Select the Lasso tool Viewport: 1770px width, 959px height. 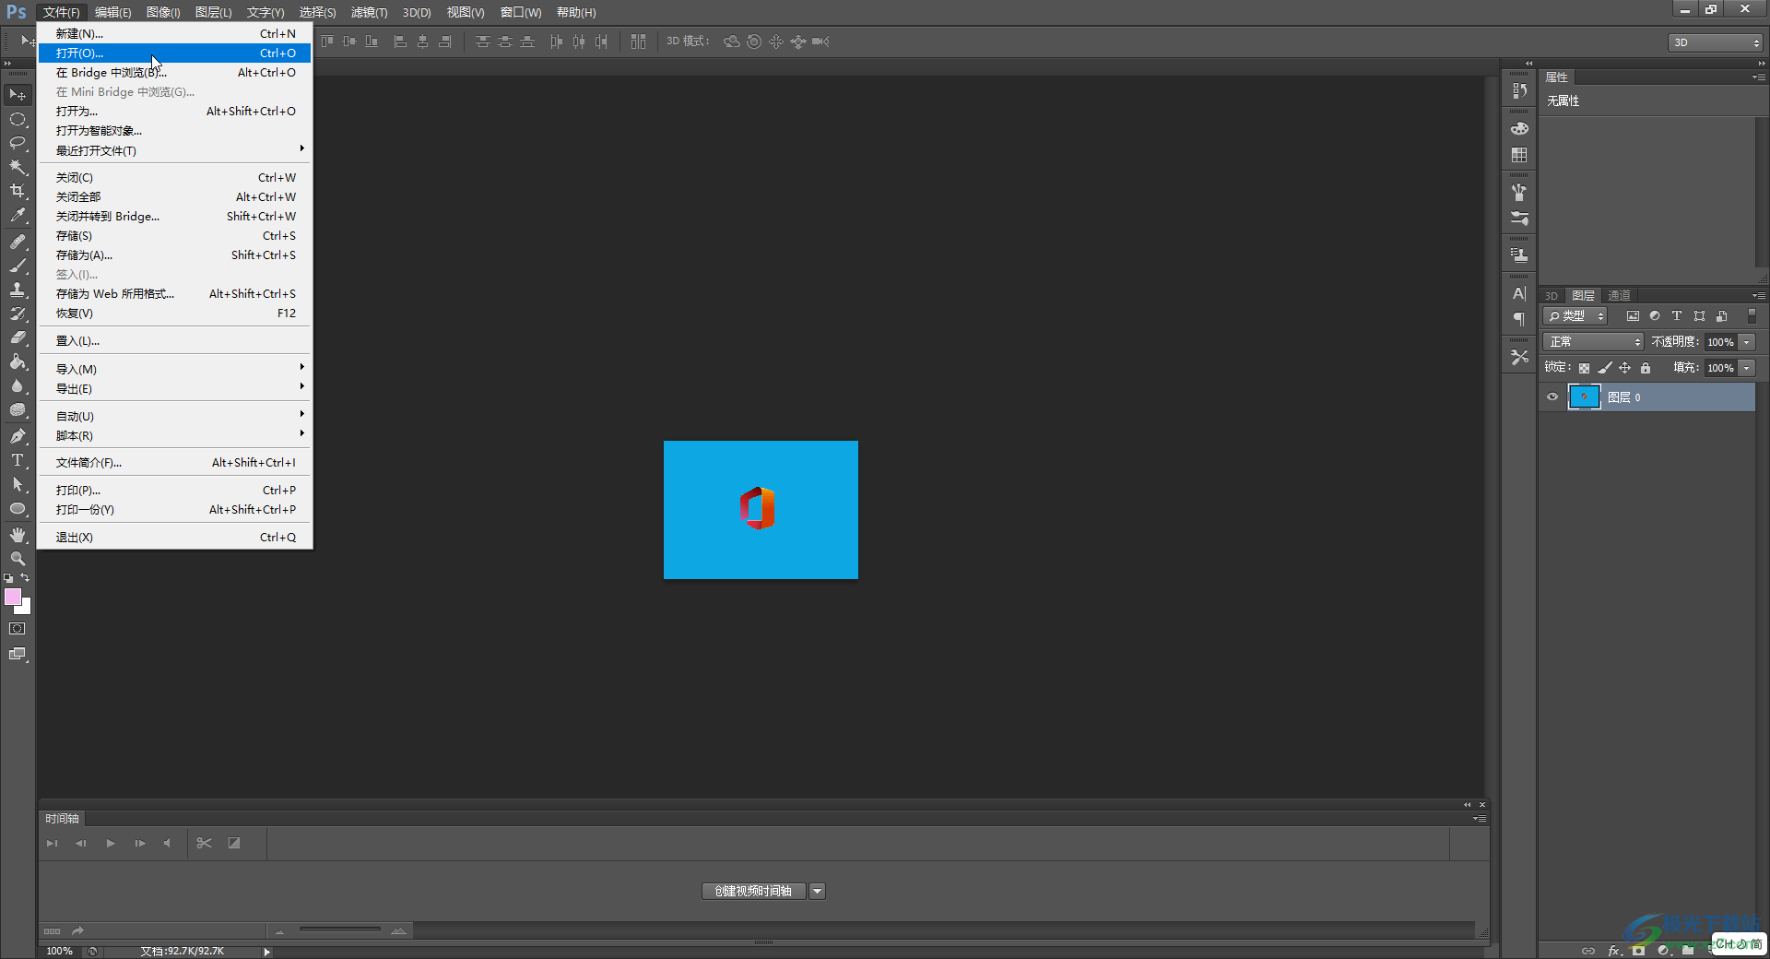click(18, 143)
